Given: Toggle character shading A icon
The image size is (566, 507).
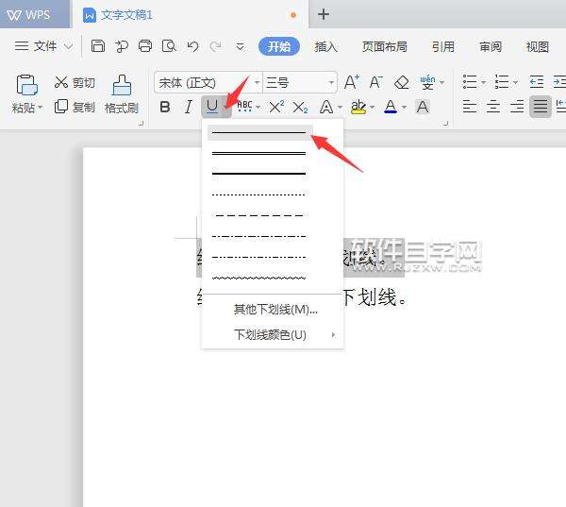Looking at the screenshot, I should pyautogui.click(x=423, y=107).
